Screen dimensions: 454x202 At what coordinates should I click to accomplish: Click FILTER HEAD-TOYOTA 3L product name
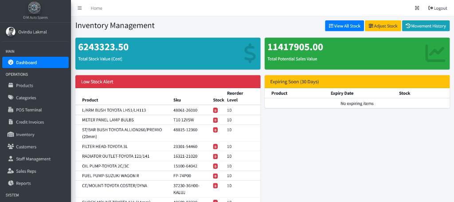[x=105, y=147]
